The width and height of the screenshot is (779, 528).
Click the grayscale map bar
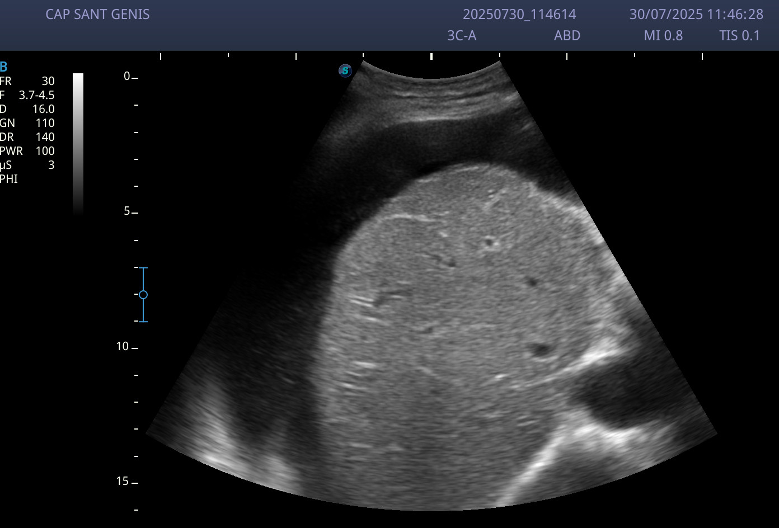click(78, 143)
